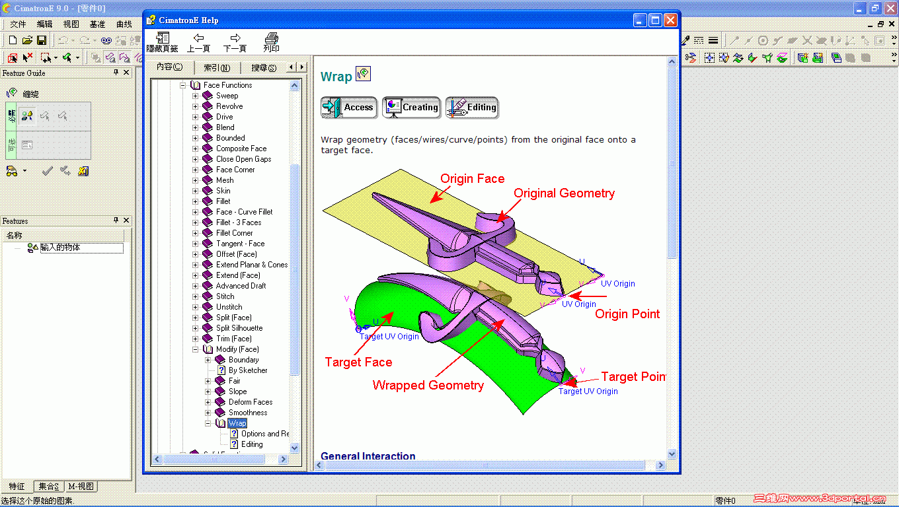
Task: Select Extend Planar & Cones in help tree
Action: [252, 265]
